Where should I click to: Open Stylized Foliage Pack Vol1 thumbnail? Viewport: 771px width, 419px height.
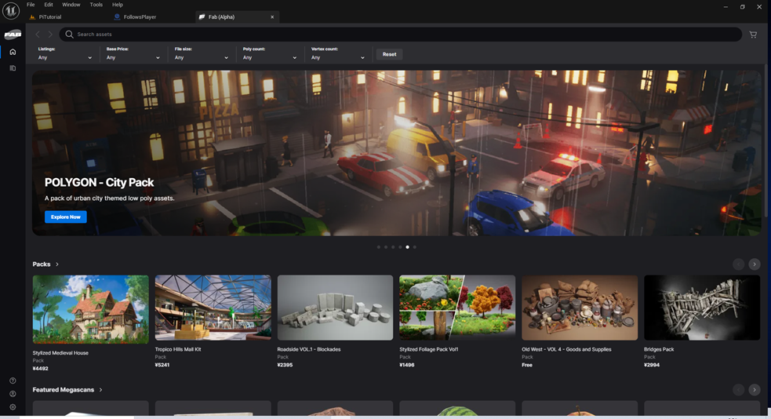coord(457,308)
